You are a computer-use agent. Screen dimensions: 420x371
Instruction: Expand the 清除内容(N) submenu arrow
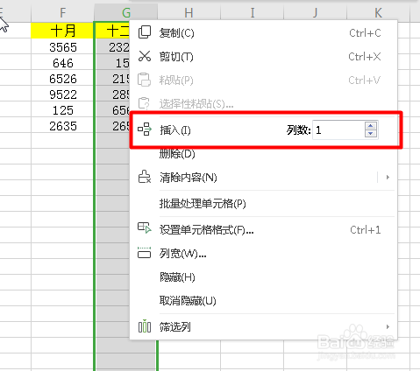click(x=388, y=177)
